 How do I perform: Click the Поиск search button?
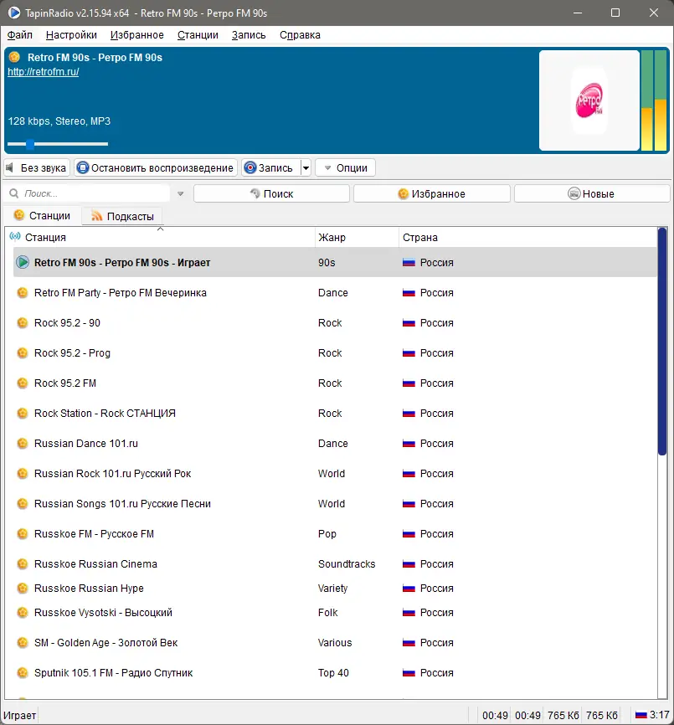271,193
